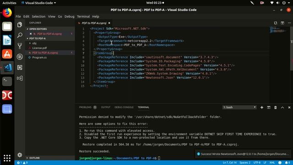Select the Terminal panel tab
Image resolution: width=293 pixels, height=165 pixels.
(143, 107)
